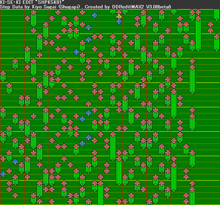Click the blue up arrow in the first column
The height and width of the screenshot is (205, 220).
[15, 162]
